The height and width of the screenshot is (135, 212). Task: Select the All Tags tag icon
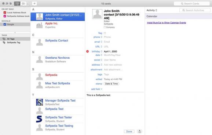pyautogui.click(x=4, y=39)
